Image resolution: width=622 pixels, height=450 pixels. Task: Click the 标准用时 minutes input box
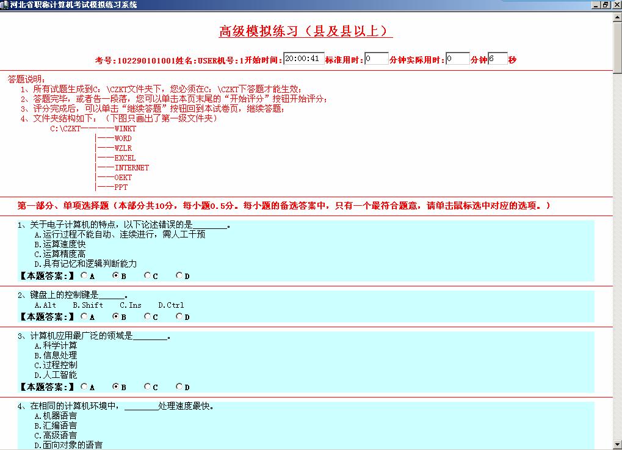point(377,58)
